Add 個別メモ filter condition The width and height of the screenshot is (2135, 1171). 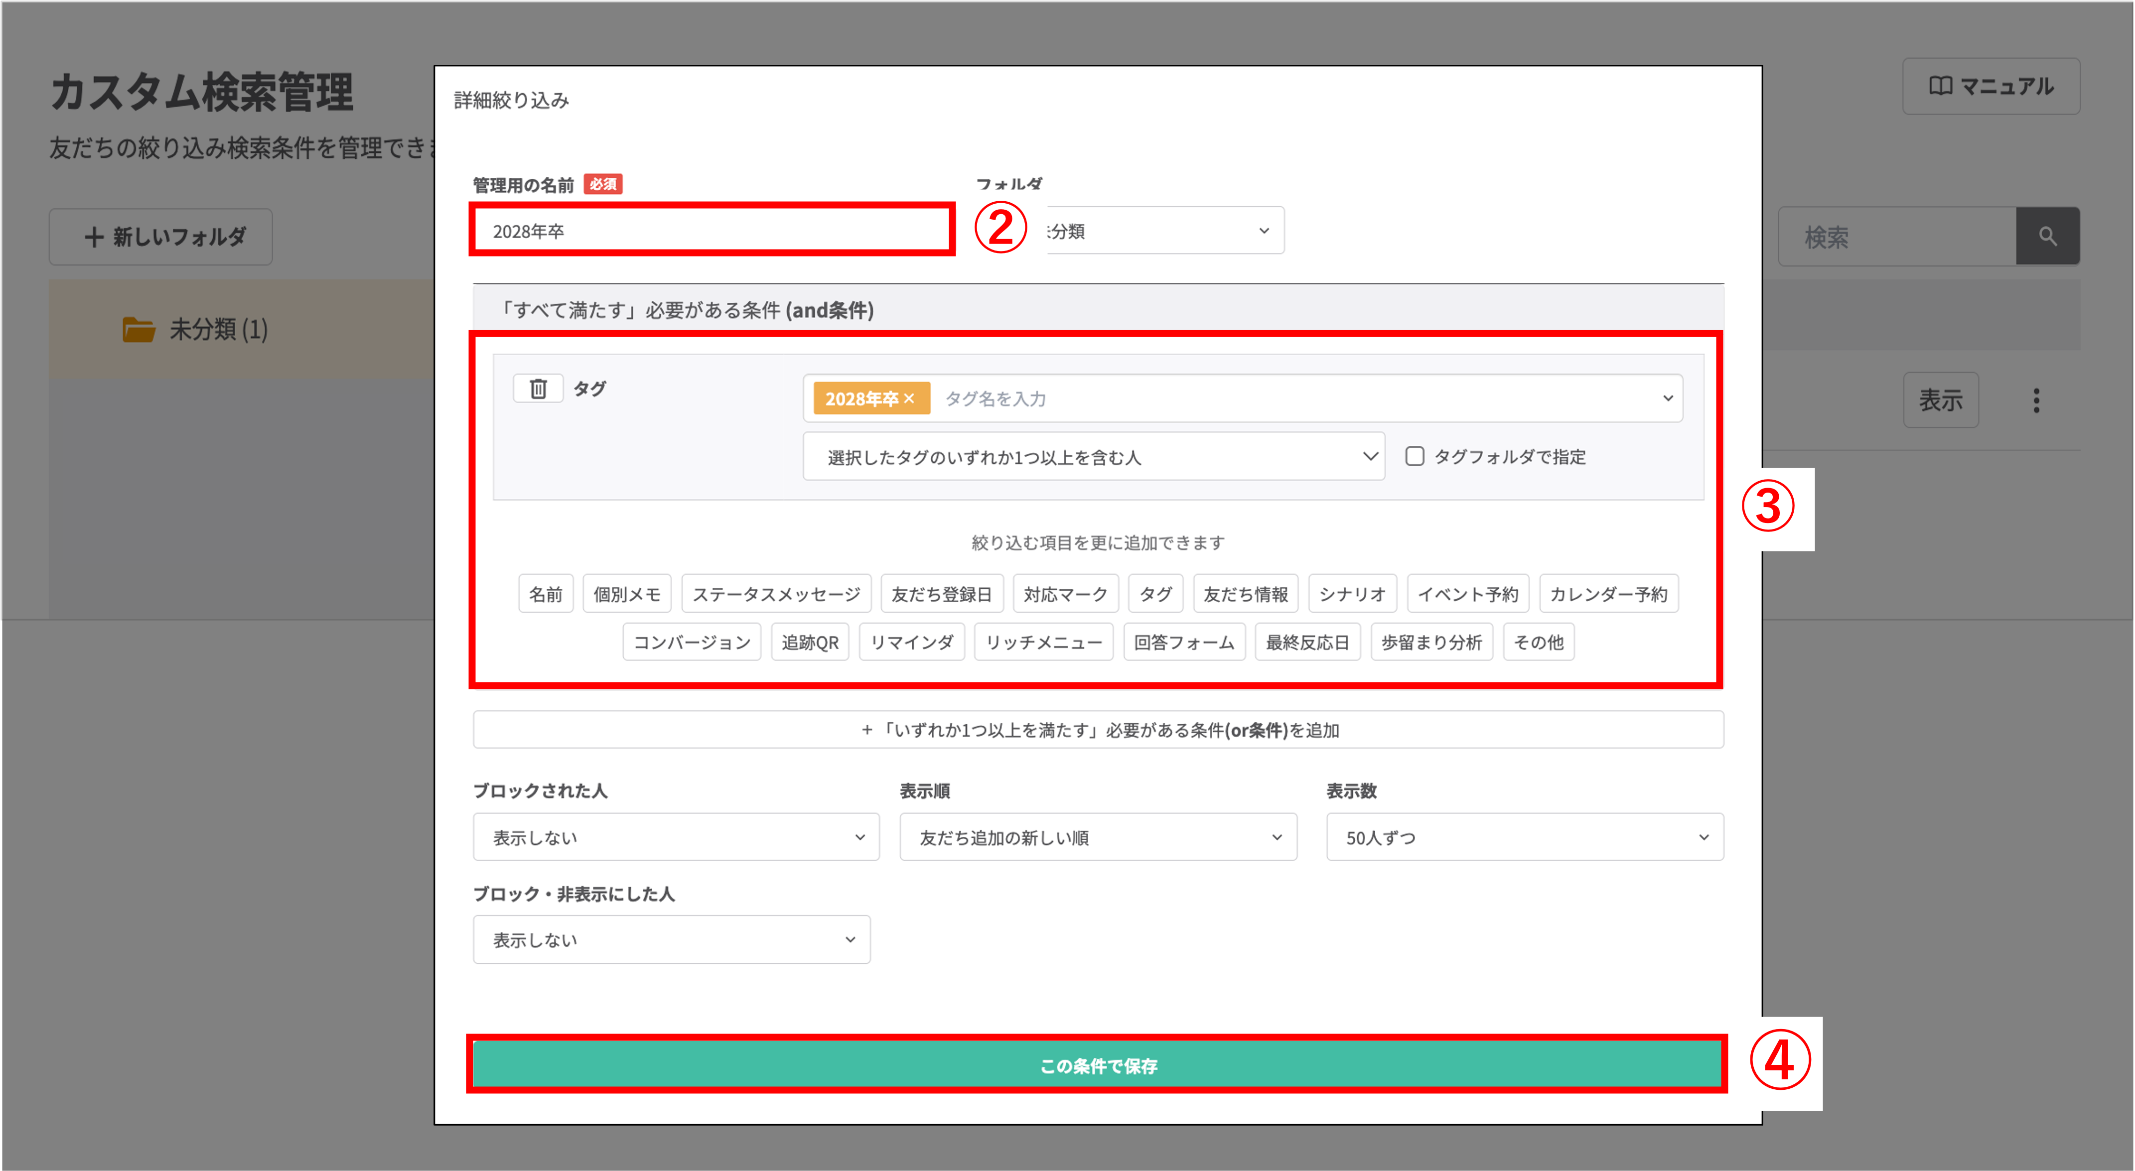pos(627,594)
